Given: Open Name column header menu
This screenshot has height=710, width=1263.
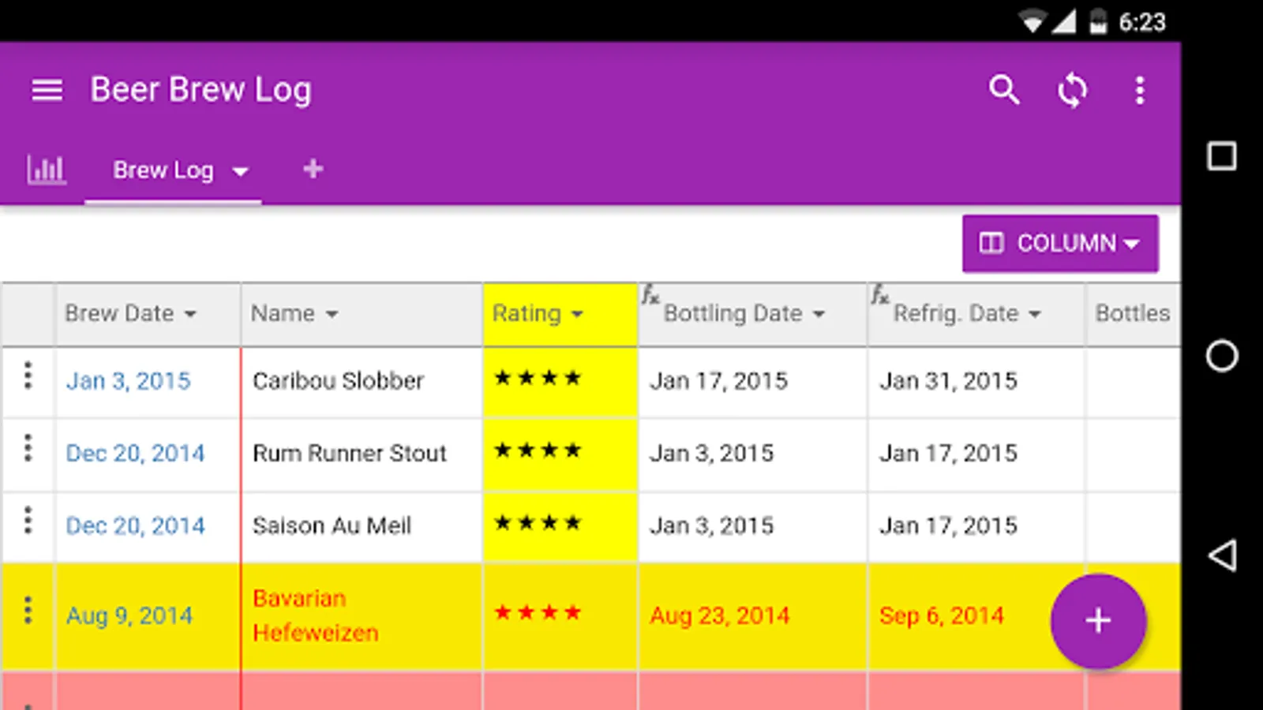Looking at the screenshot, I should (x=332, y=314).
